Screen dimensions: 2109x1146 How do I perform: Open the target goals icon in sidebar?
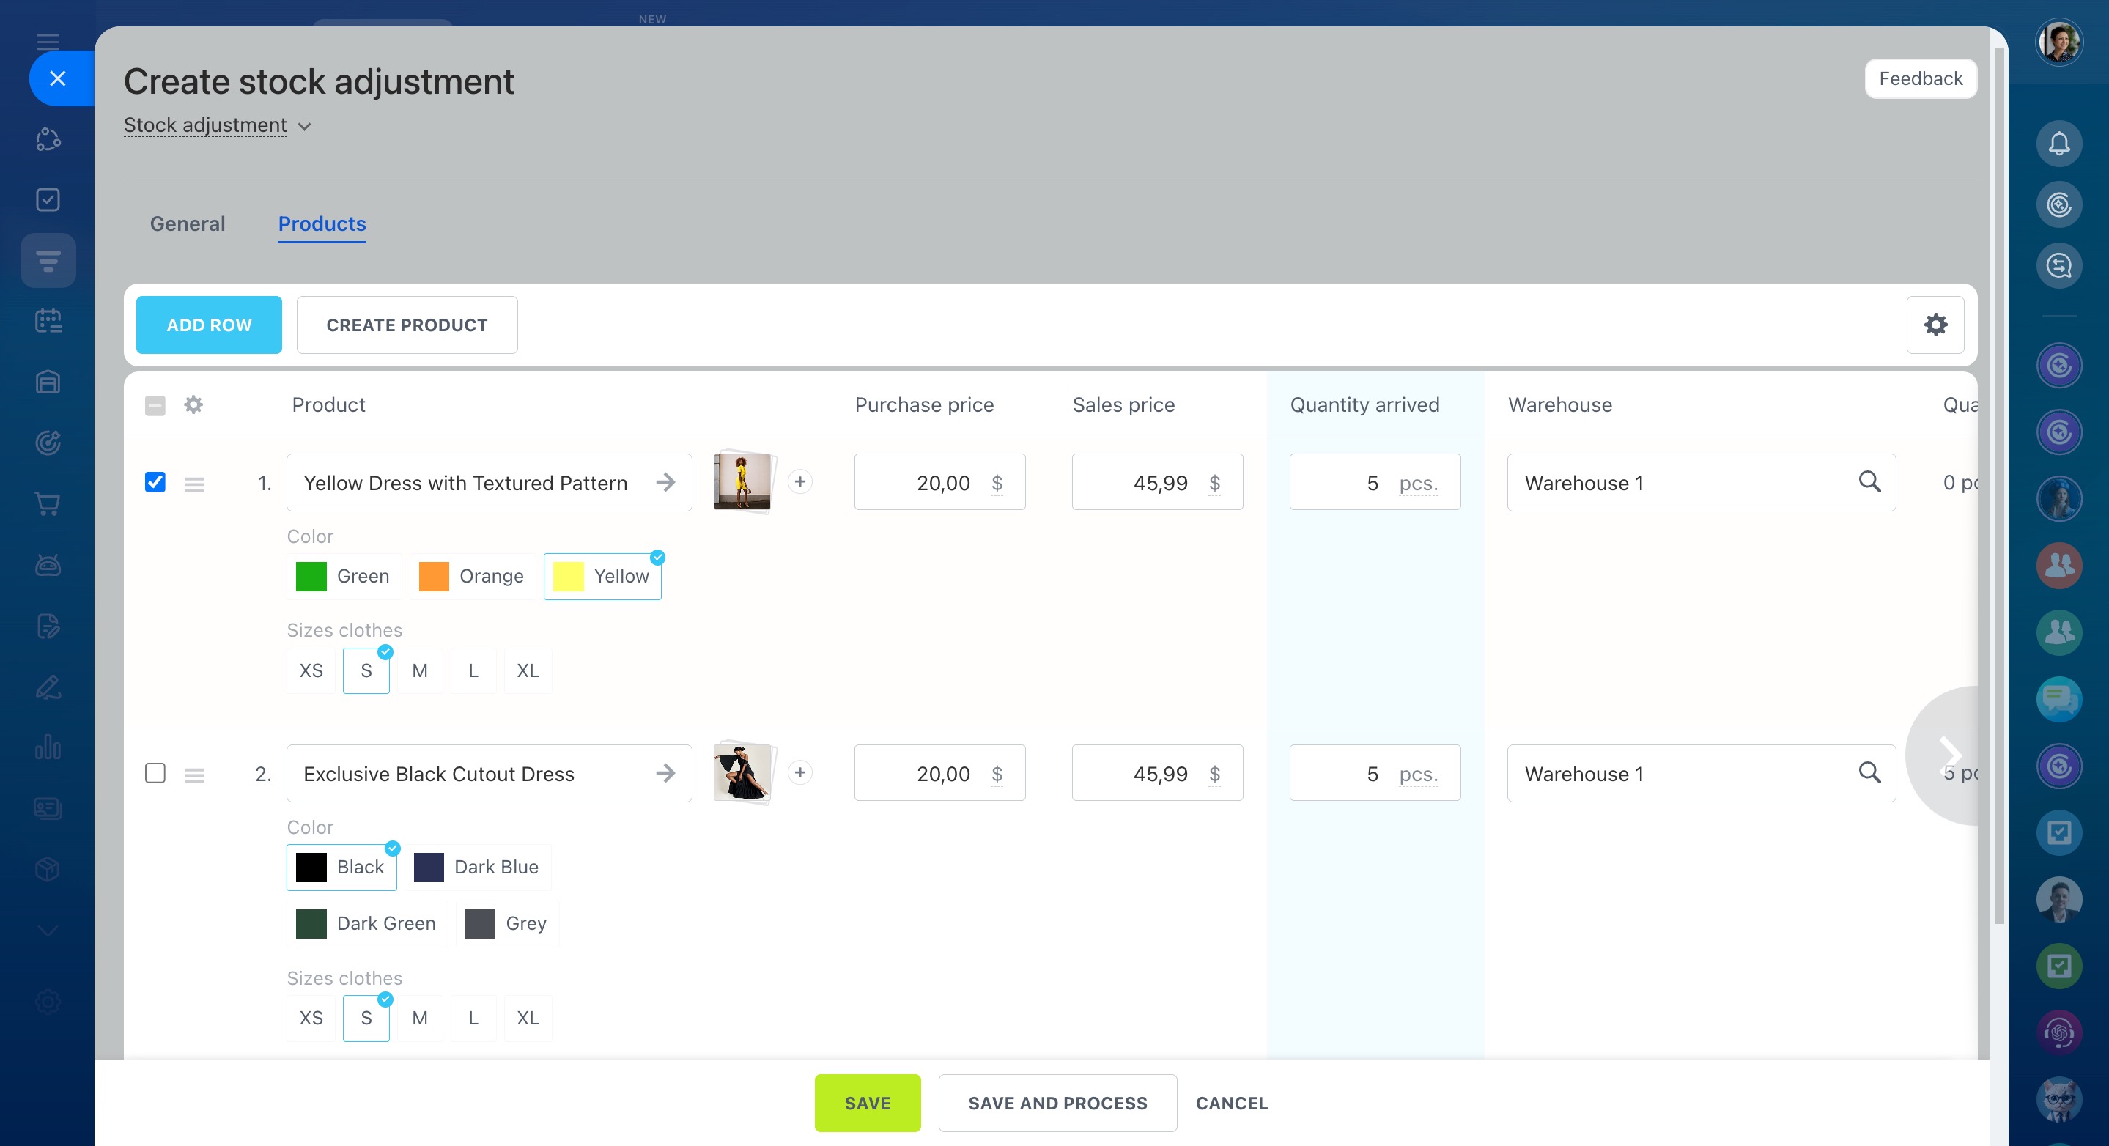[48, 442]
